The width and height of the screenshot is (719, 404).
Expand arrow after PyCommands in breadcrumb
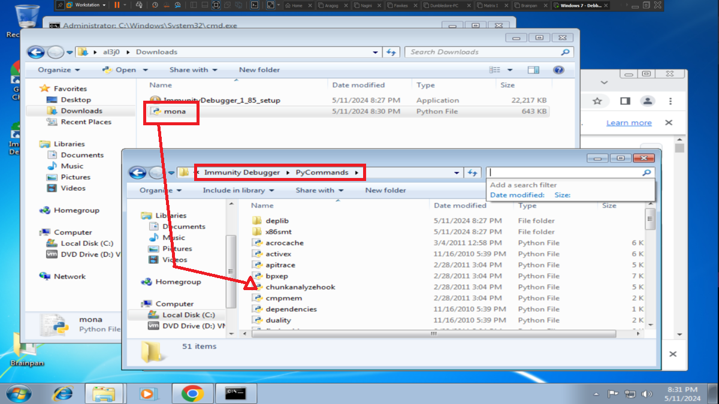[358, 173]
